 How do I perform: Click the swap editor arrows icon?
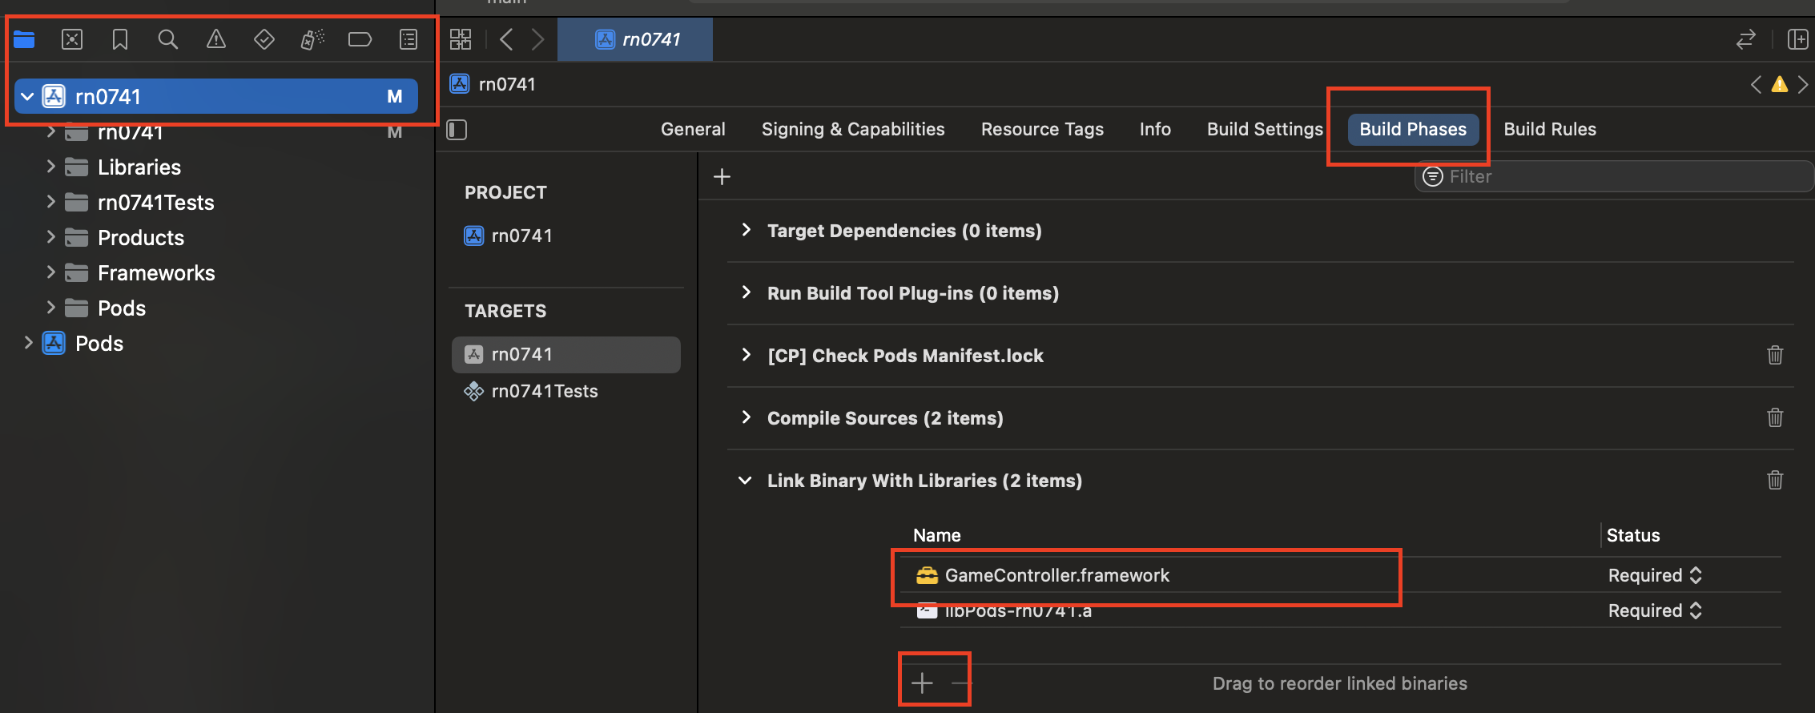point(1746,39)
